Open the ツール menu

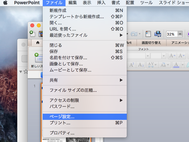[x=146, y=3]
